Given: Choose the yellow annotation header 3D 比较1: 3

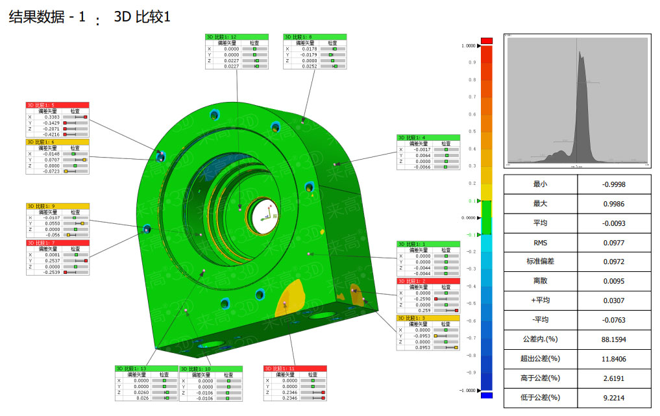Looking at the screenshot, I should 428,318.
